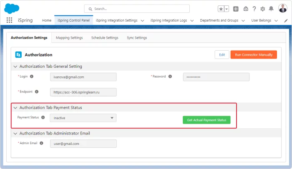The image size is (292, 169).
Task: View notifications bell icon
Action: (x=271, y=9)
